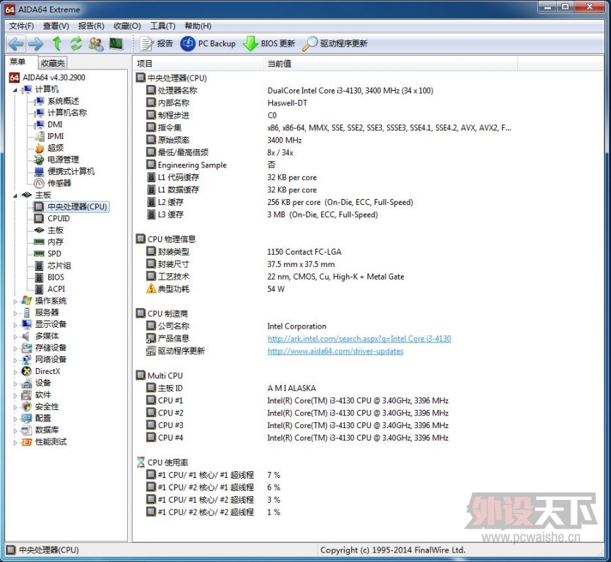Image resolution: width=611 pixels, height=562 pixels.
Task: Click the 多媒体 speaker icon
Action: click(x=26, y=337)
